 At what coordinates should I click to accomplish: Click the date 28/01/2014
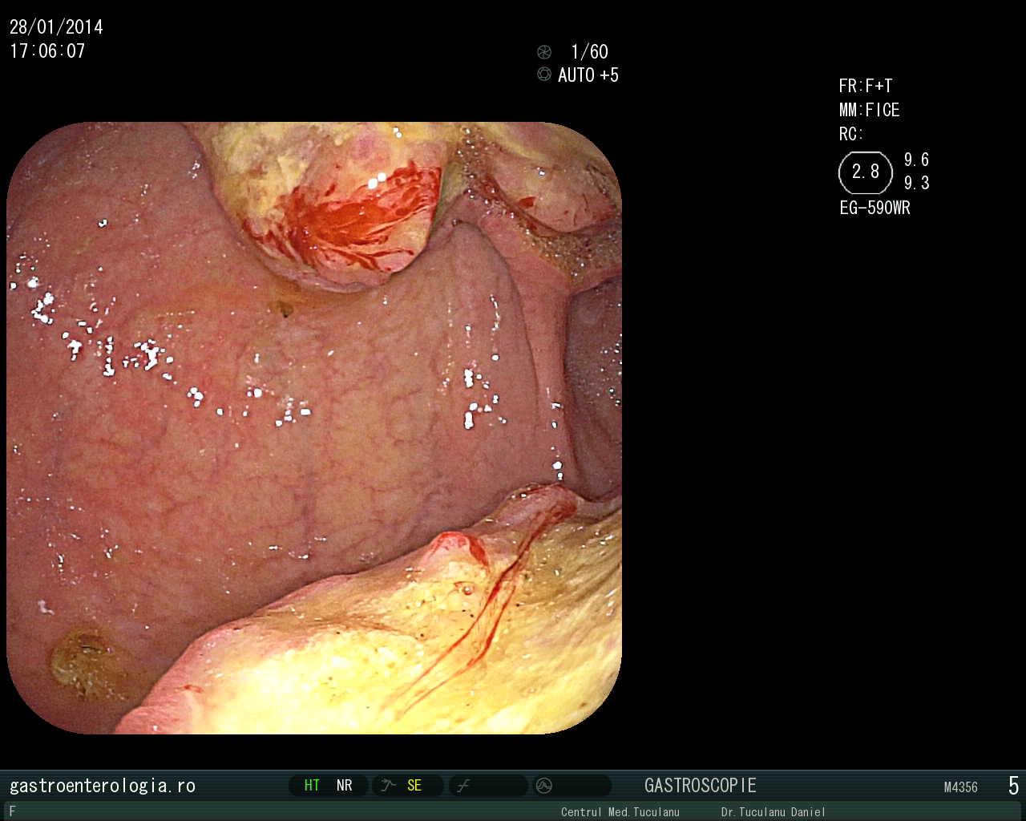[x=56, y=27]
